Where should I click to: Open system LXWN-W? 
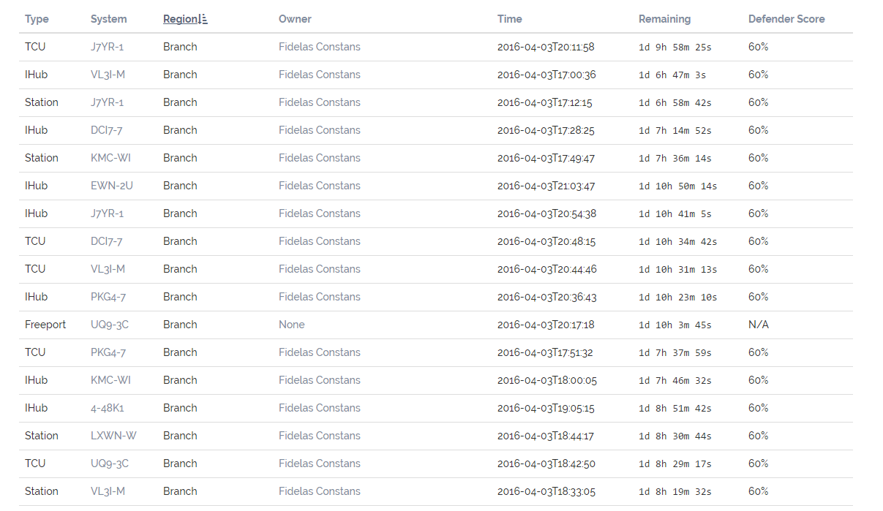(x=113, y=436)
